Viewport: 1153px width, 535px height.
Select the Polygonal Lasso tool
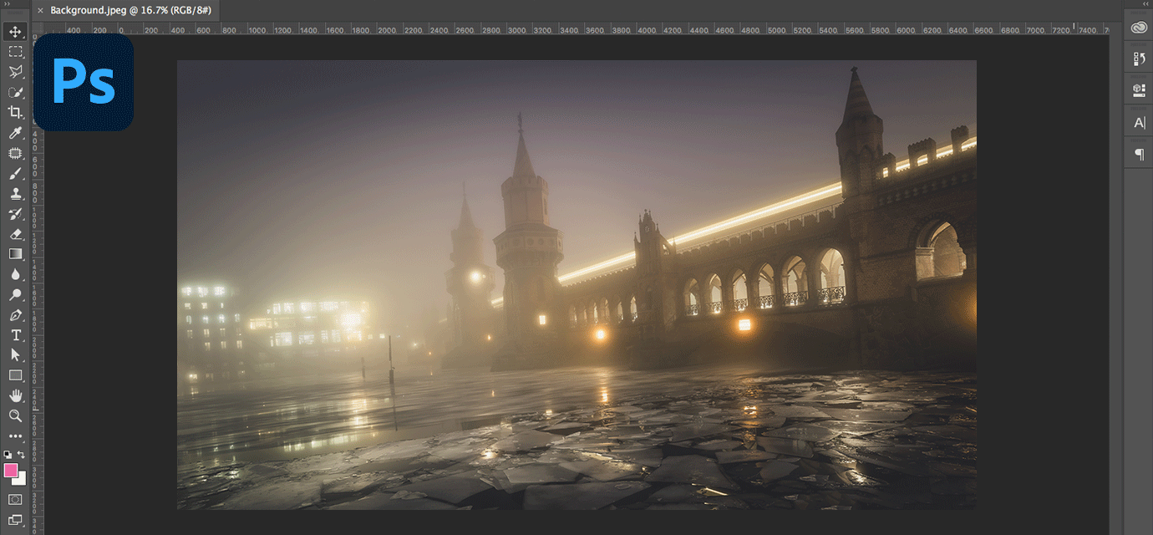point(15,72)
